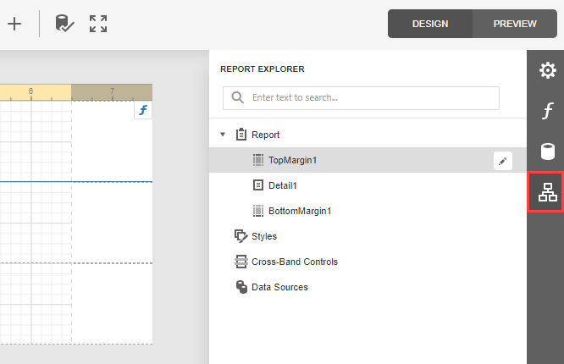Select the Detail1 band item

coord(283,185)
